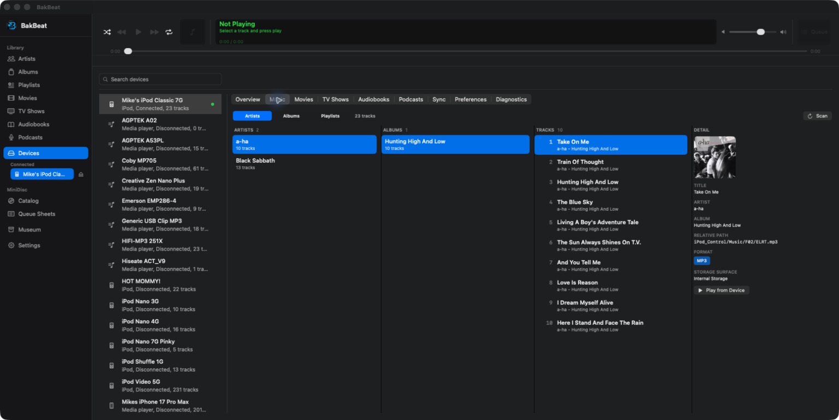
Task: Switch to the device Audiobooks tab
Action: (374, 100)
